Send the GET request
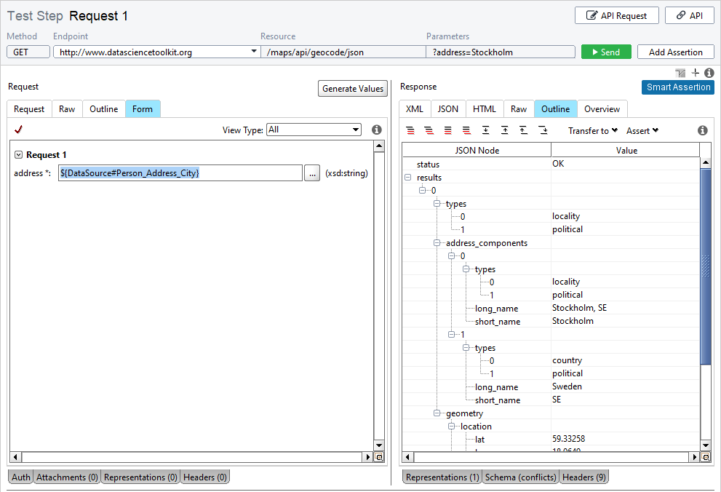 606,52
